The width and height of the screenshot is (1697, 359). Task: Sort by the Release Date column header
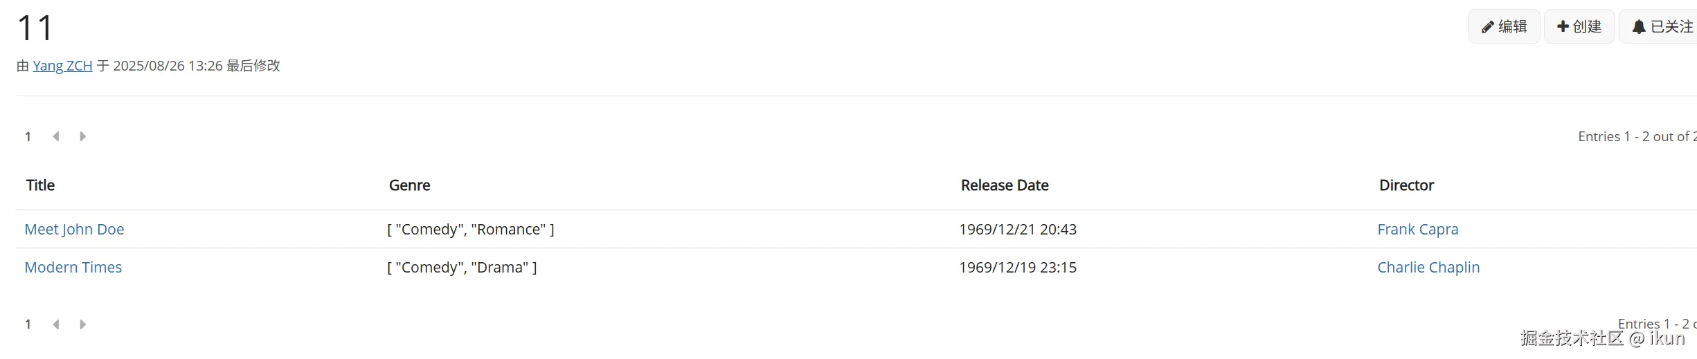click(x=1004, y=185)
